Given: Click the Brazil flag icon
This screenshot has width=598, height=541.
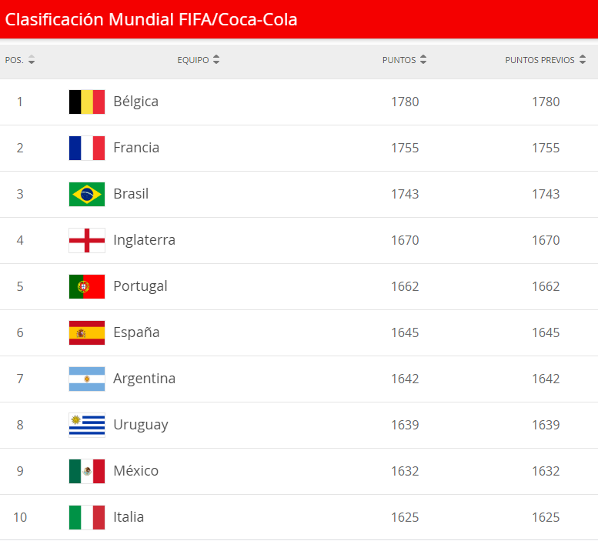Looking at the screenshot, I should coord(87,194).
